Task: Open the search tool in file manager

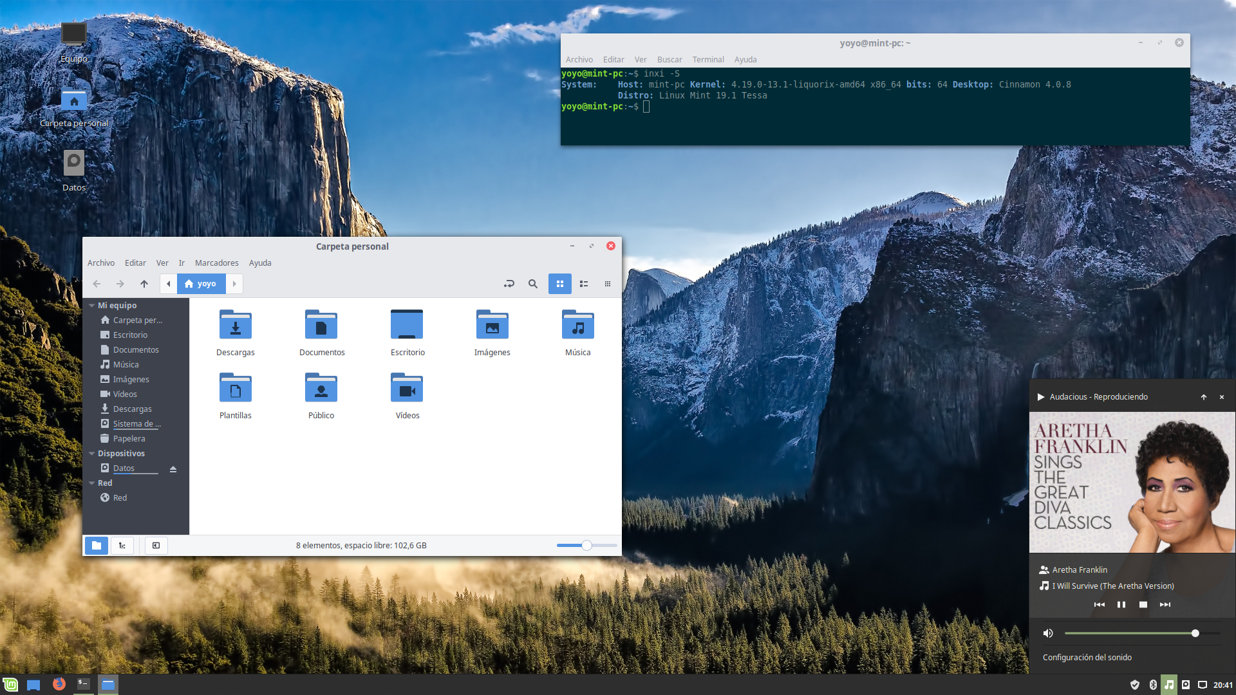Action: 532,284
